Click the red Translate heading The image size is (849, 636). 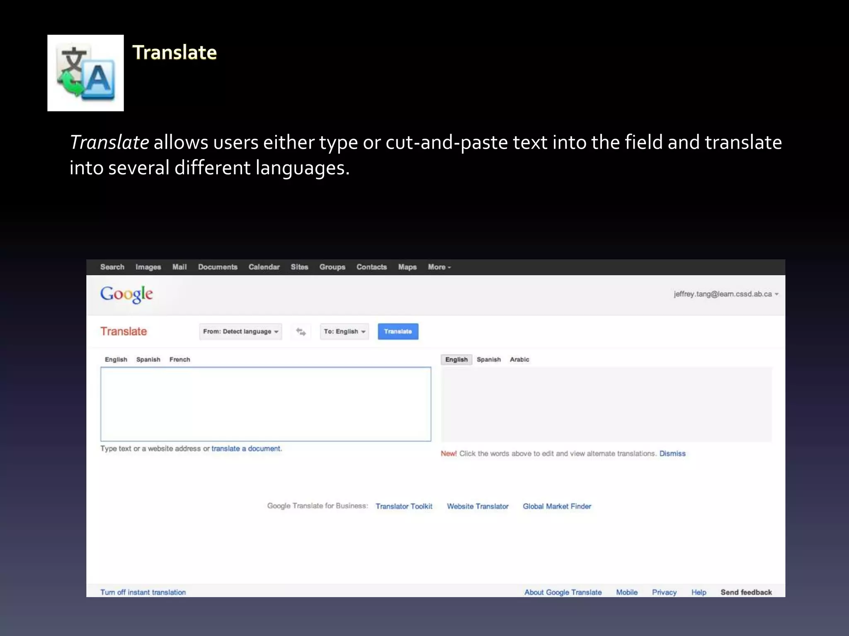[124, 331]
